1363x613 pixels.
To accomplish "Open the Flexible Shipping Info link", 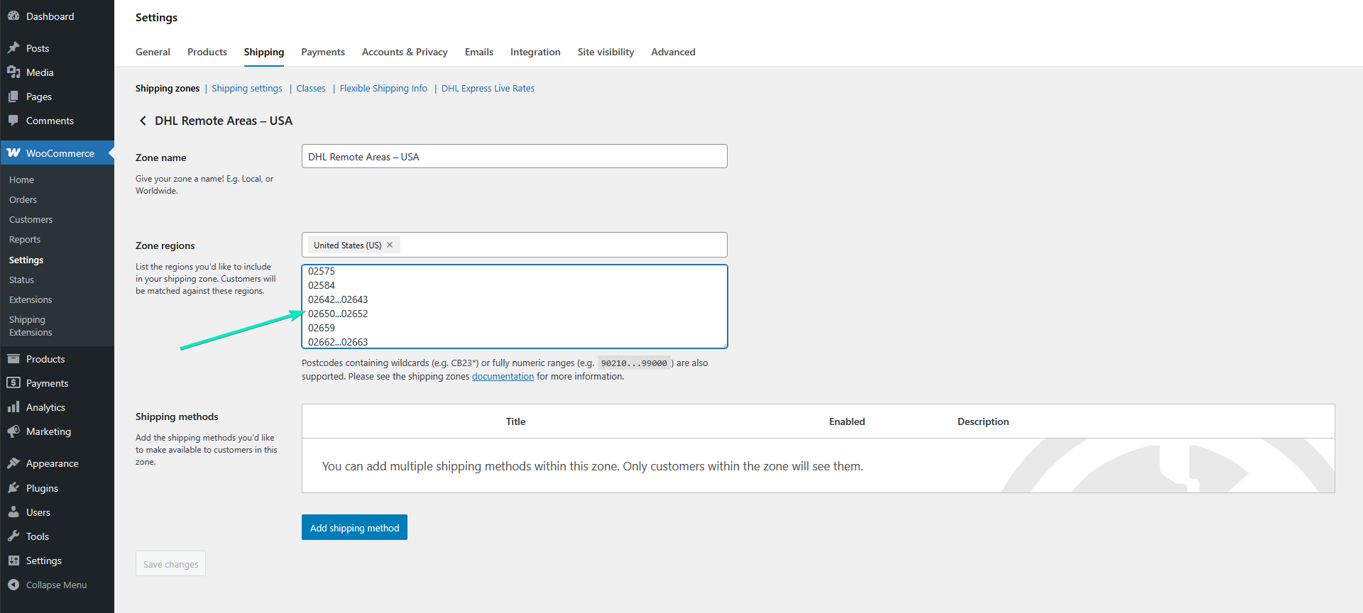I will point(383,88).
